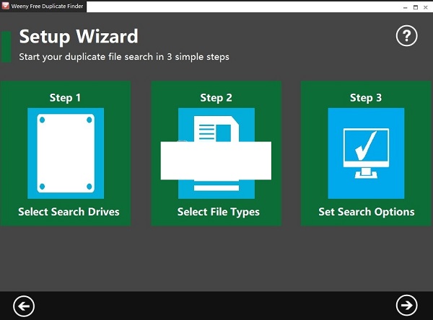Click the green accent bar beside the title
The width and height of the screenshot is (433, 320).
coord(6,47)
